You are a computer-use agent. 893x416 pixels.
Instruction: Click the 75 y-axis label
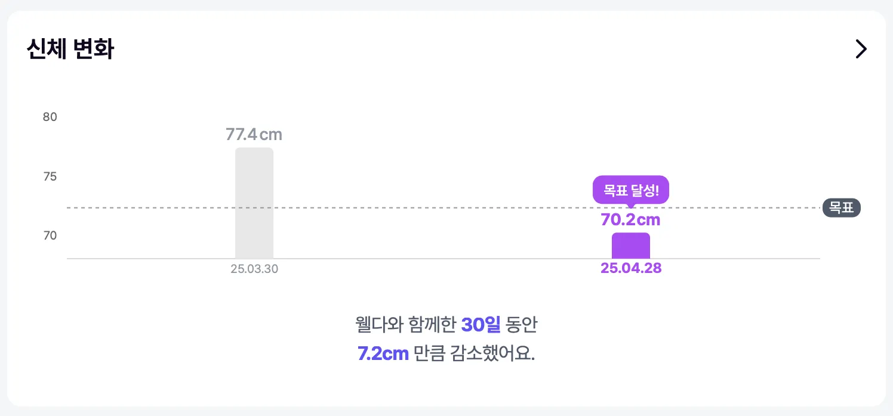pyautogui.click(x=50, y=176)
